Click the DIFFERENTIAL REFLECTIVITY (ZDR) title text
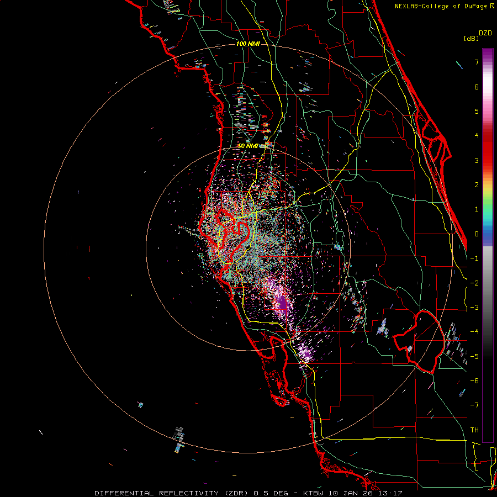The width and height of the screenshot is (497, 497). pos(172,493)
